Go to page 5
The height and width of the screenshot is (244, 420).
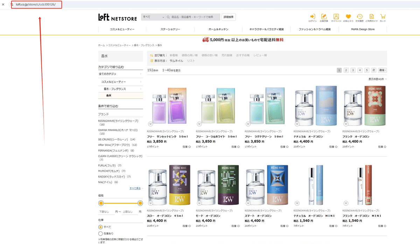pos(367,70)
